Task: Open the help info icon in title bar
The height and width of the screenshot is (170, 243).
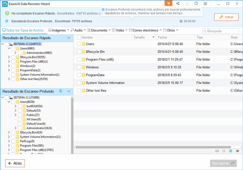Action: tap(196, 3)
